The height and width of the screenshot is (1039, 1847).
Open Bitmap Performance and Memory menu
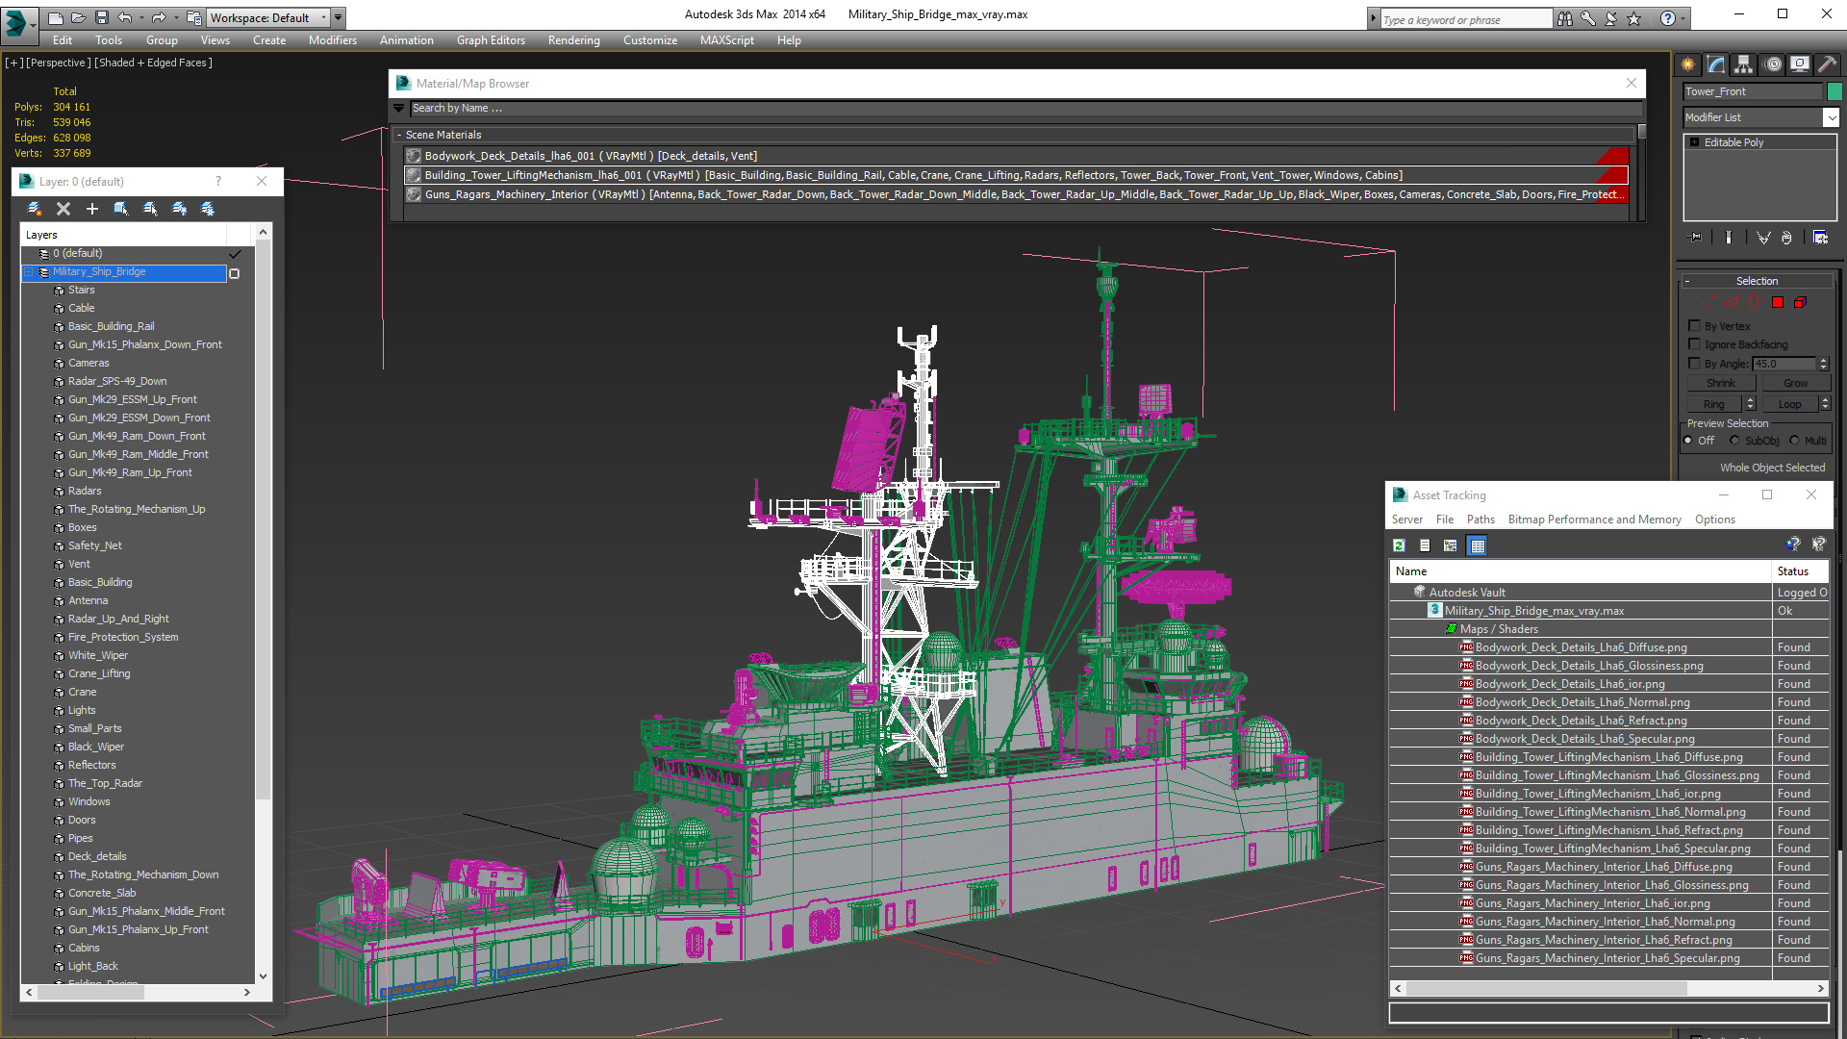tap(1594, 519)
